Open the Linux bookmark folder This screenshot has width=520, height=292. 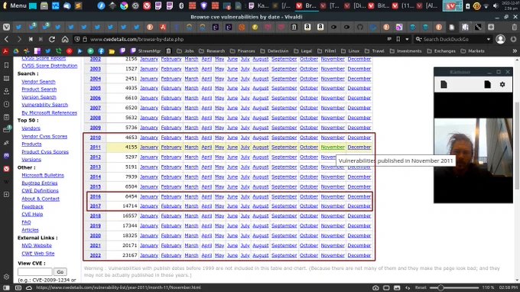(x=350, y=51)
